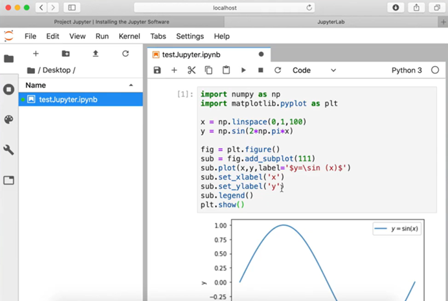
Task: Run the selected cell
Action: point(243,70)
